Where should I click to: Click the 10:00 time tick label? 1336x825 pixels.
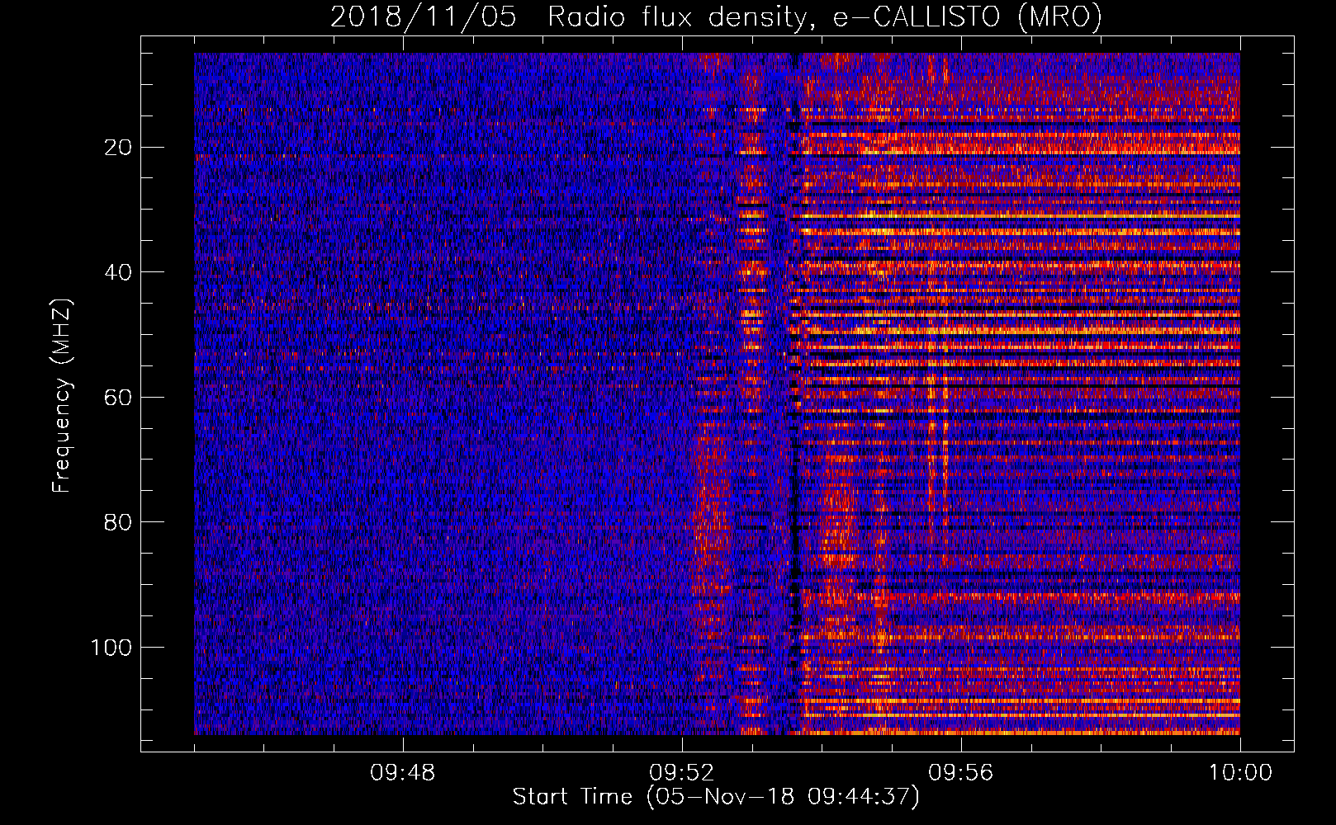click(x=1240, y=773)
